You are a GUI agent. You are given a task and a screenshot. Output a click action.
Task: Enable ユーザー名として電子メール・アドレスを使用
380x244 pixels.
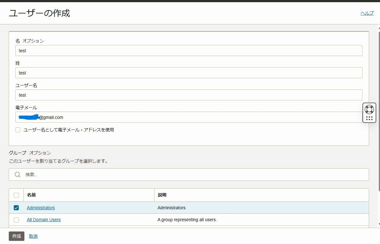click(18, 130)
